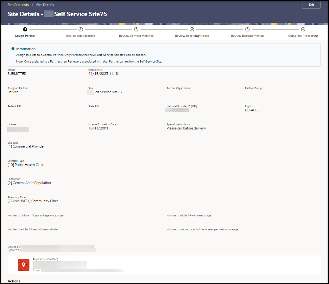
Task: Click the Information heading text
Action: point(26,49)
